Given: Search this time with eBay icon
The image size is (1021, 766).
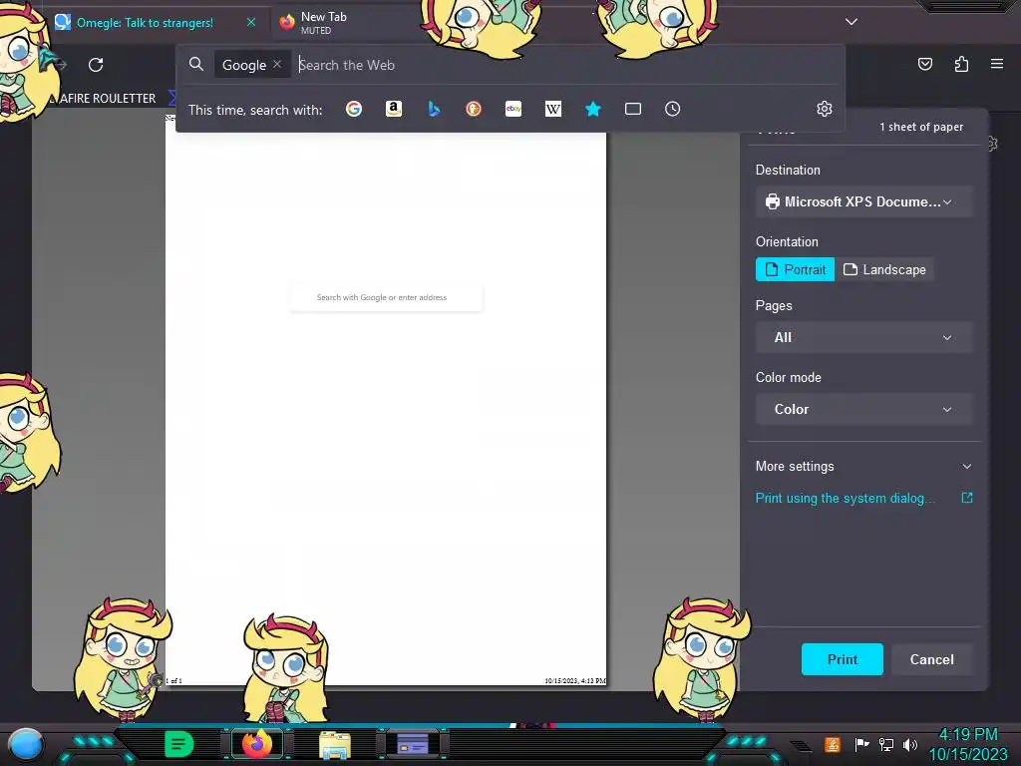Looking at the screenshot, I should coord(513,109).
